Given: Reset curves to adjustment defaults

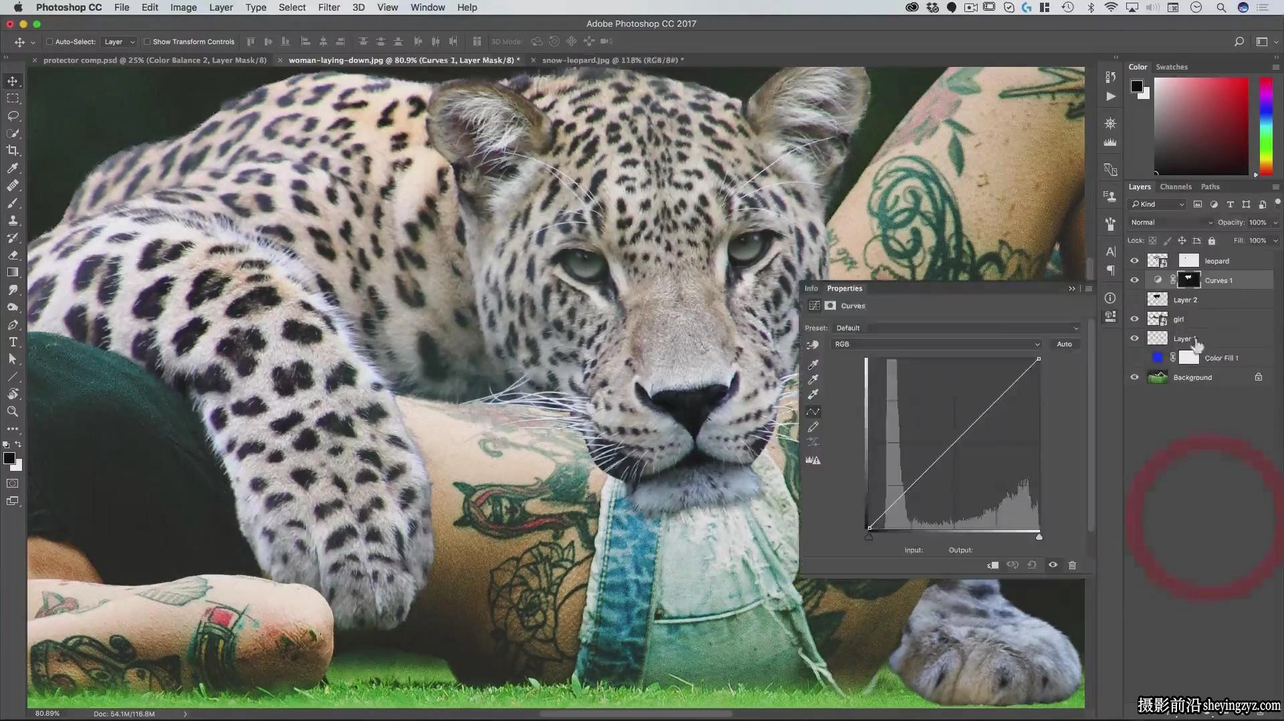Looking at the screenshot, I should [x=1032, y=565].
